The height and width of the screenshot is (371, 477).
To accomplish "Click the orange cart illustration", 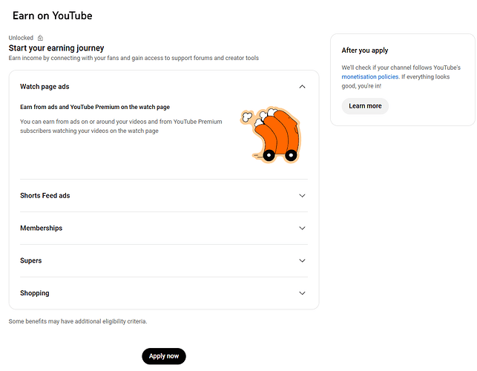I will click(x=271, y=135).
